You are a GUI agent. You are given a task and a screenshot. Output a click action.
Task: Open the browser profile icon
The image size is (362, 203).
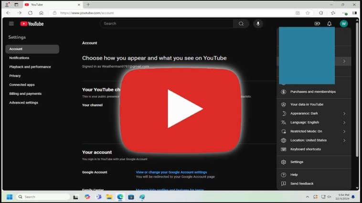[x=7, y=4]
